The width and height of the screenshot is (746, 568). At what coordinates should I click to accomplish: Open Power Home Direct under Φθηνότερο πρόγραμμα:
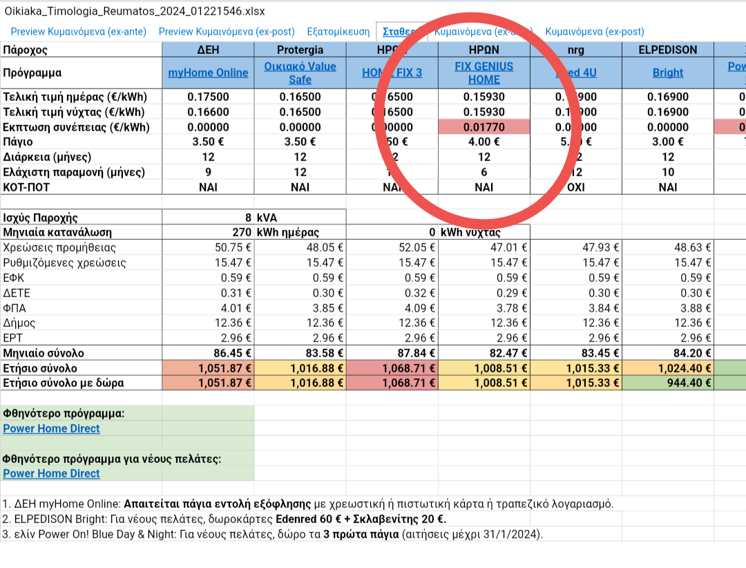[51, 428]
